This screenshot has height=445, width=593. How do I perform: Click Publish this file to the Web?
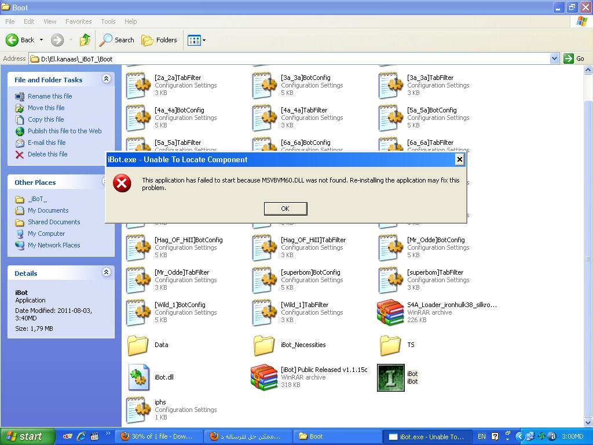pyautogui.click(x=65, y=131)
